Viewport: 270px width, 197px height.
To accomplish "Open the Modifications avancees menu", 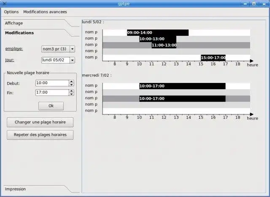I will tap(45, 12).
